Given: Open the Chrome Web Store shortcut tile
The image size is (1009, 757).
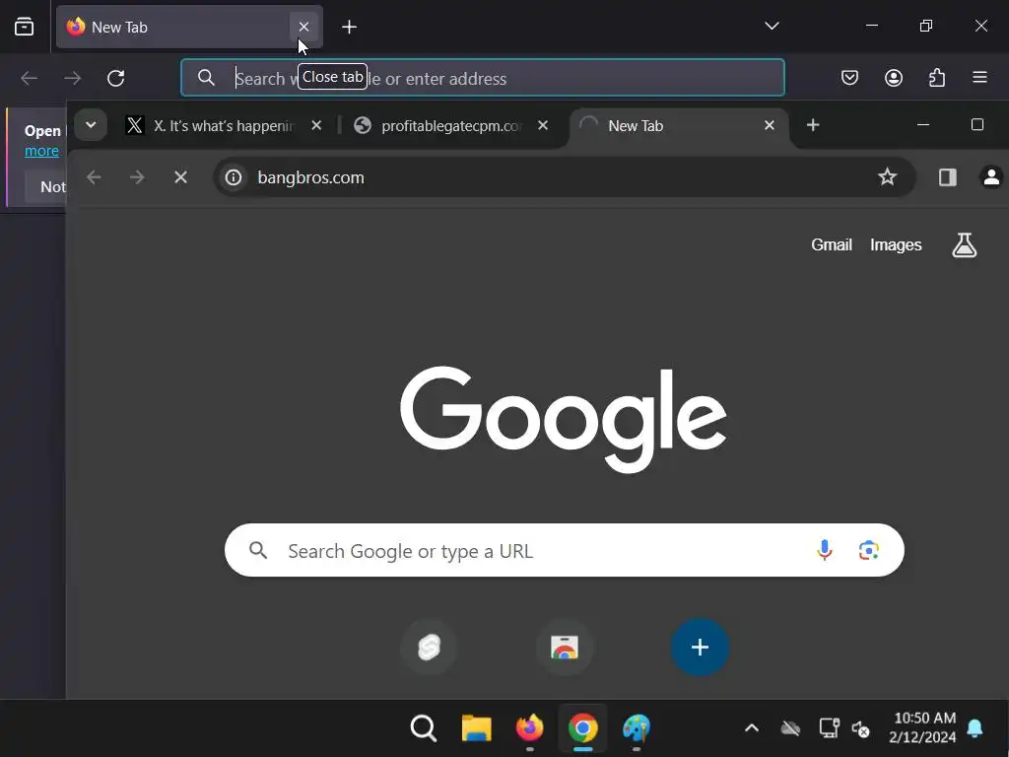Looking at the screenshot, I should [x=565, y=647].
